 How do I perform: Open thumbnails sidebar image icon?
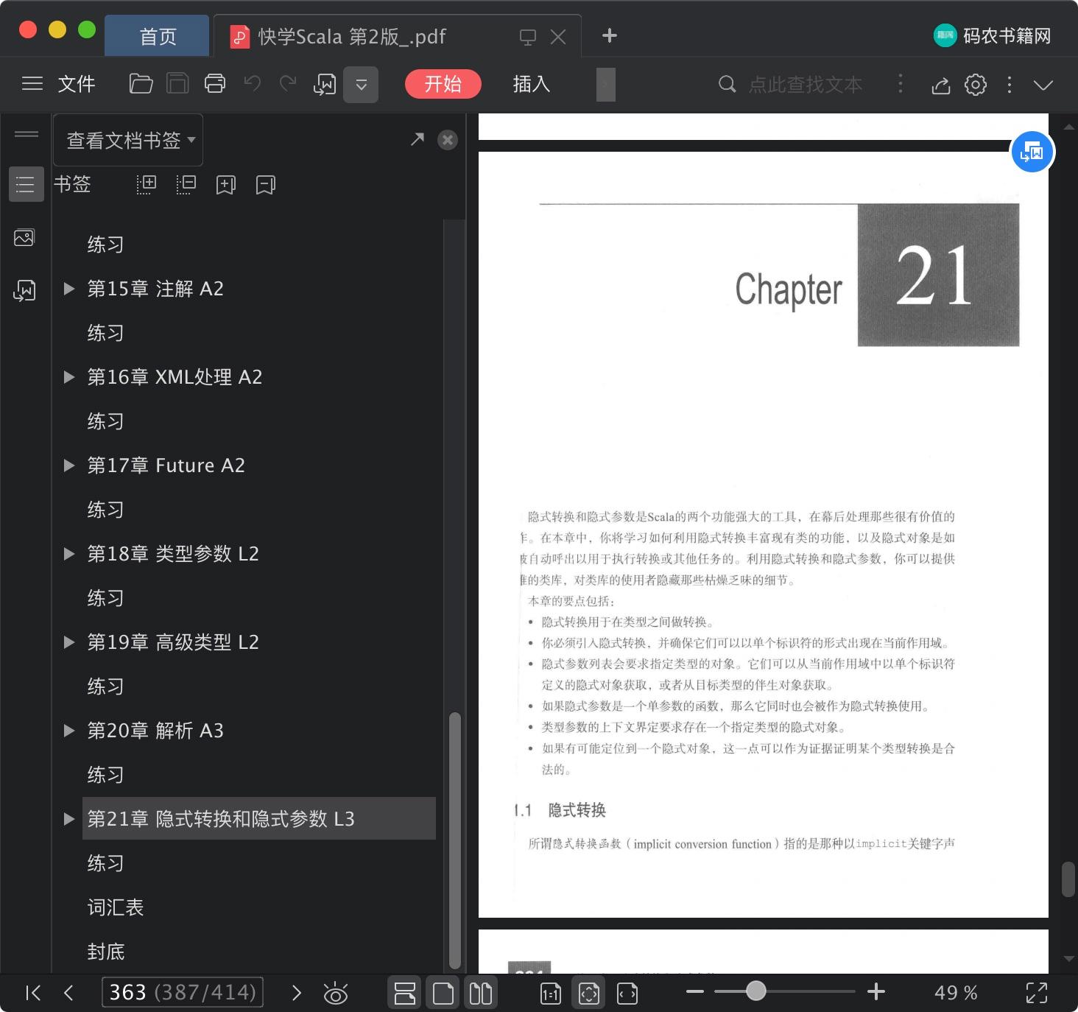[x=24, y=238]
